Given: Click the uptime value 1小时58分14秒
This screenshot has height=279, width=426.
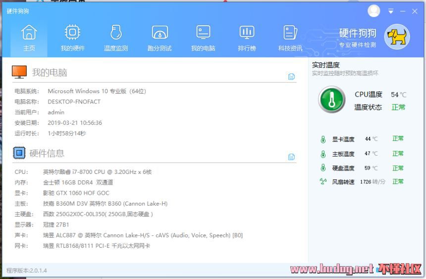Looking at the screenshot, I should (66, 133).
